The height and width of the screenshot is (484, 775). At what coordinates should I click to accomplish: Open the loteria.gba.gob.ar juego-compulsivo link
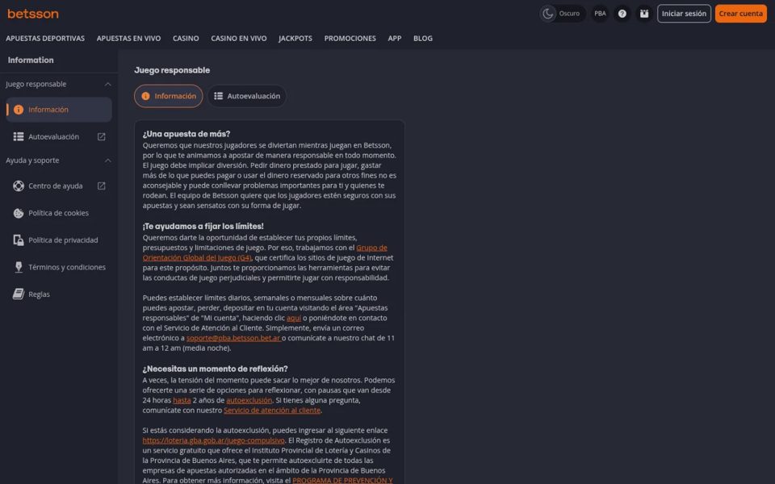(x=213, y=440)
